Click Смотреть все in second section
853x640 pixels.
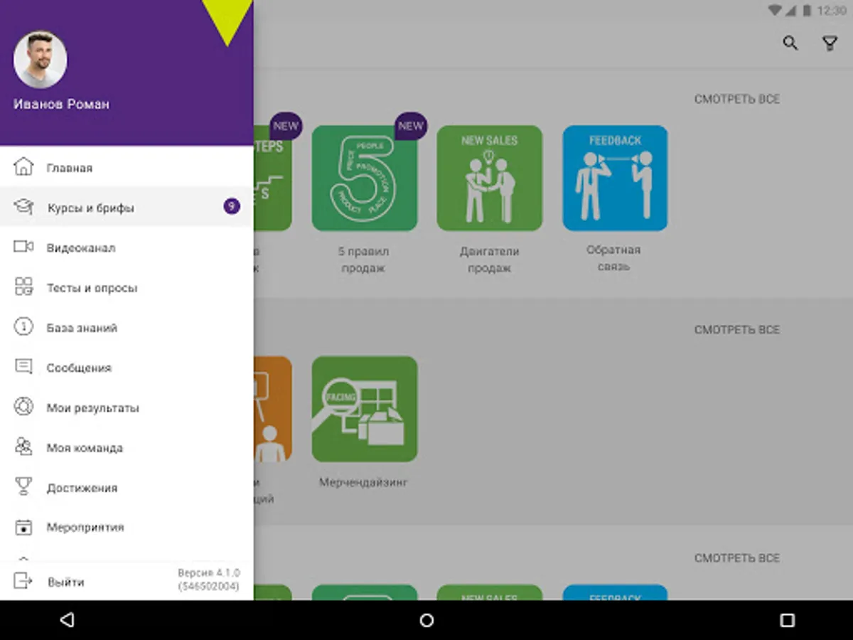[736, 330]
